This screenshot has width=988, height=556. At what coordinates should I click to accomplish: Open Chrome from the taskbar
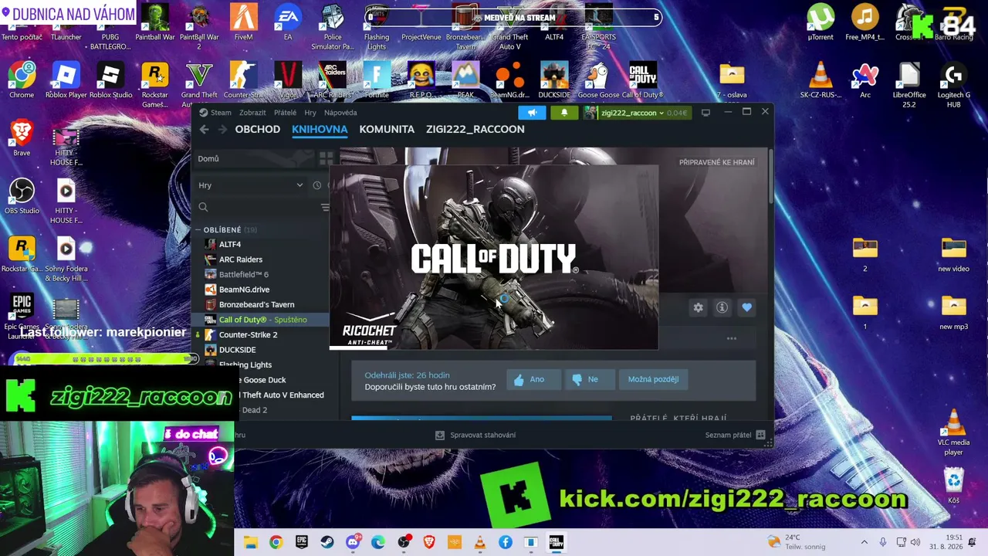tap(276, 542)
